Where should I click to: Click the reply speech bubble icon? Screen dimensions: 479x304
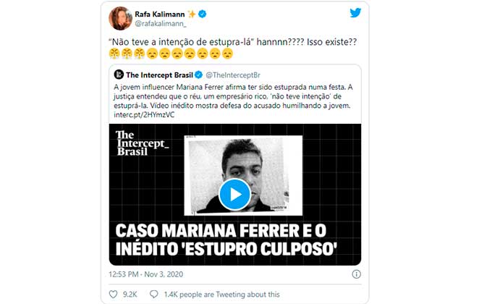click(154, 294)
